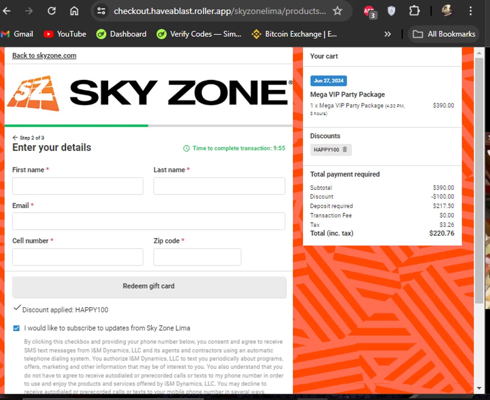Click the vertical scrollbar thumb
This screenshot has width=490, height=400.
[x=479, y=181]
